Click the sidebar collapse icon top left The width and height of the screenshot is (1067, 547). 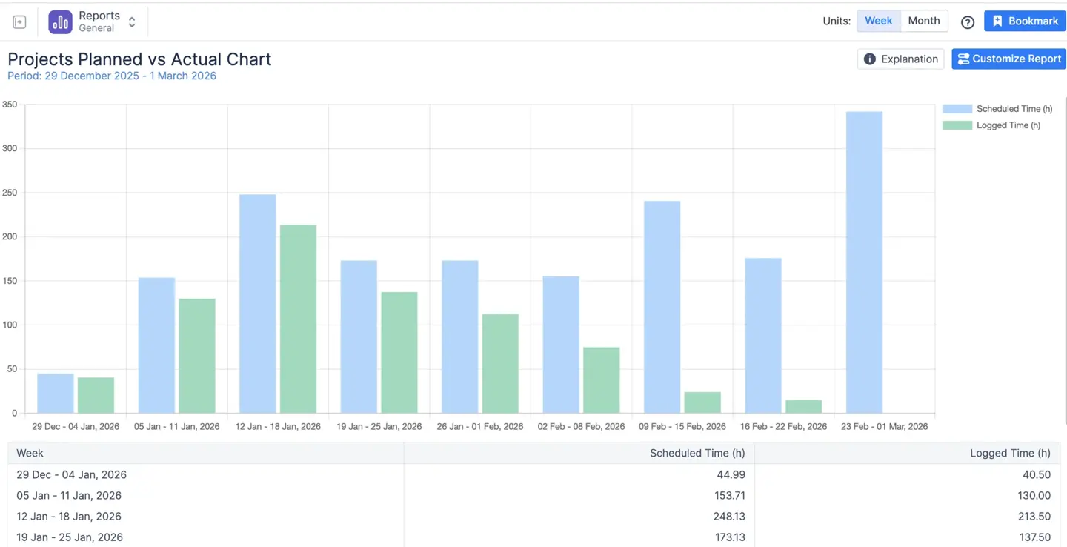(19, 21)
